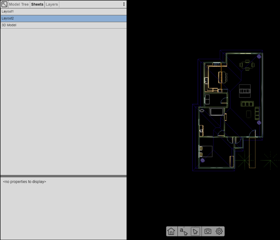Screen dimensions: 280x240
Task: Click the divider above the properties panel
Action: 63,176
